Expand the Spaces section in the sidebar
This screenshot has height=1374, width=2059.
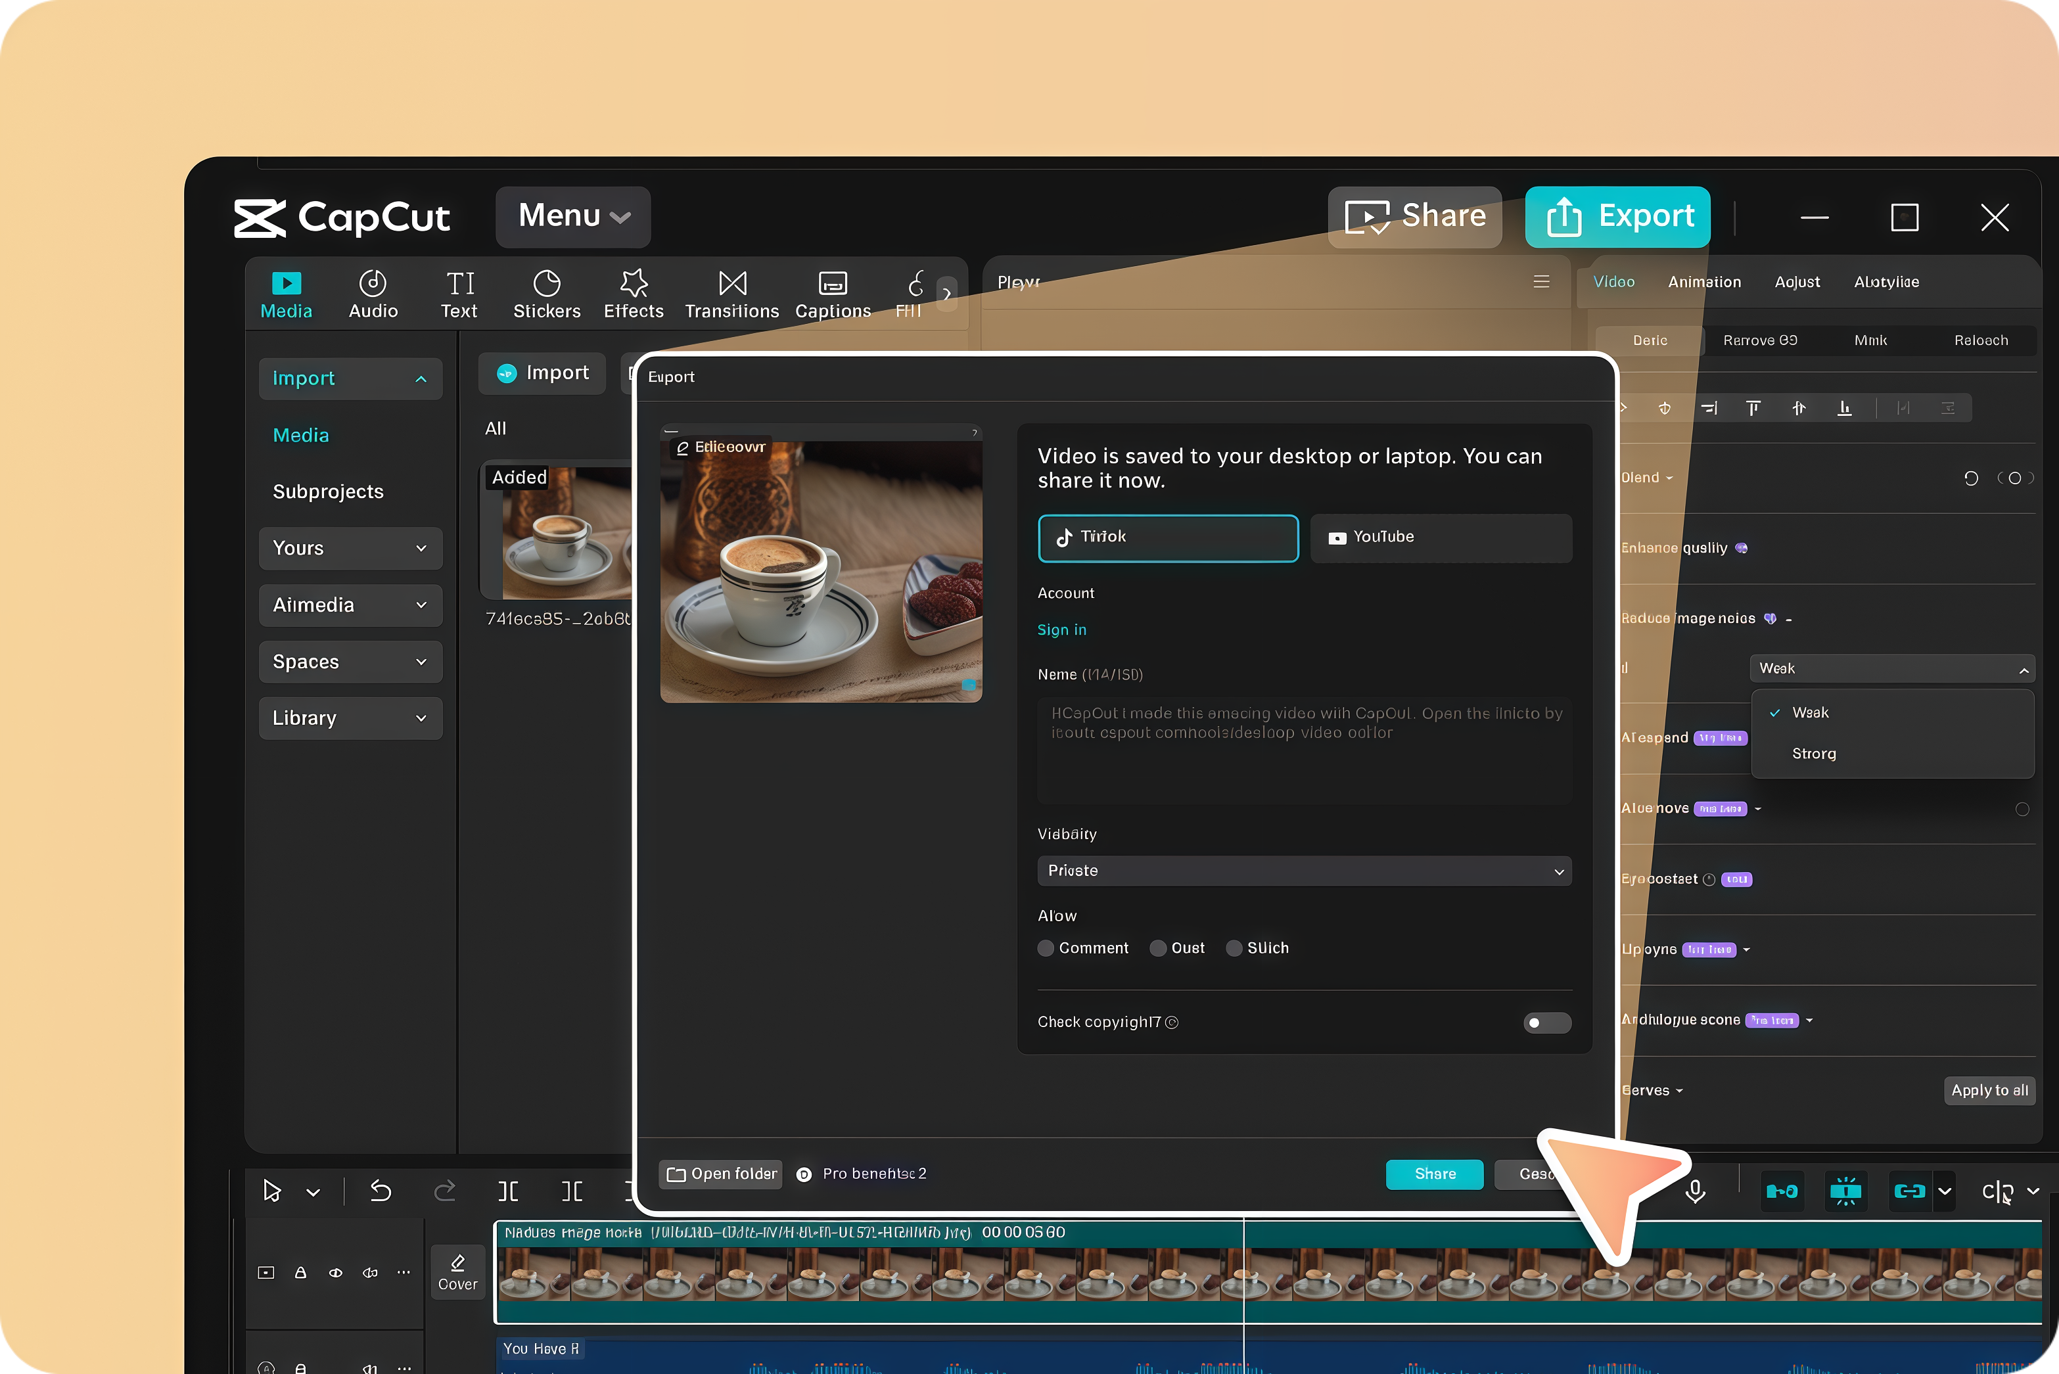[350, 662]
